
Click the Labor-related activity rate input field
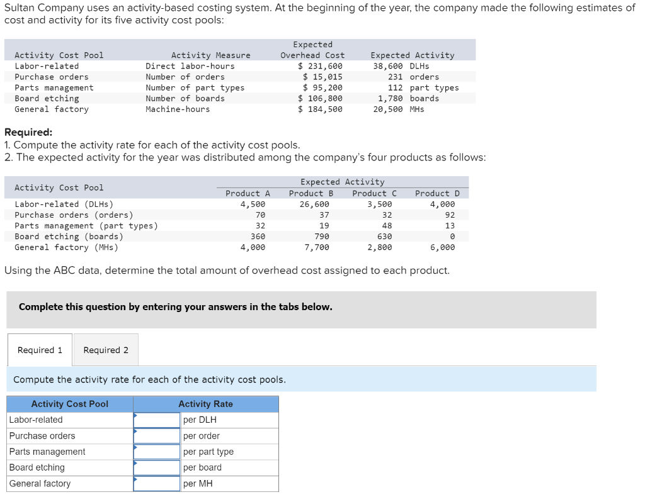(156, 420)
